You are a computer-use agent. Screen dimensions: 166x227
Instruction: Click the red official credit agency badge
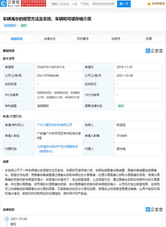coord(34,3)
